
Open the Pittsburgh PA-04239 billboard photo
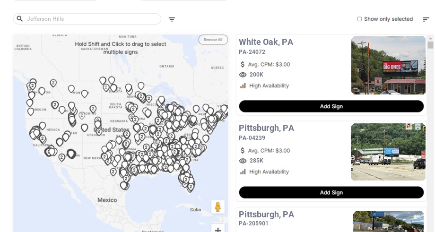click(388, 152)
